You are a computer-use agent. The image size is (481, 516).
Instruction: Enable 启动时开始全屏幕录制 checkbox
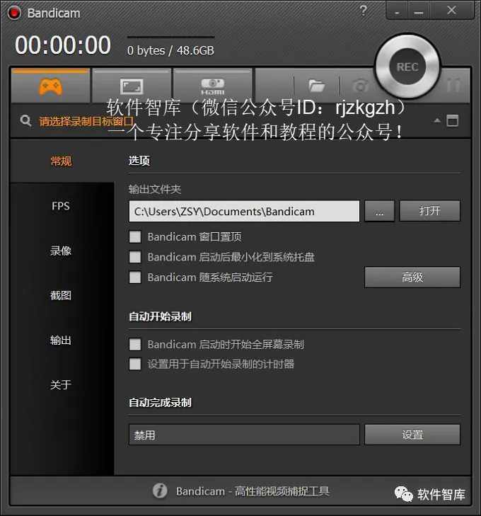(x=135, y=345)
